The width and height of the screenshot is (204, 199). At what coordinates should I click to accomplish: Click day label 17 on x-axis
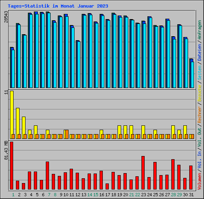tap(108, 195)
